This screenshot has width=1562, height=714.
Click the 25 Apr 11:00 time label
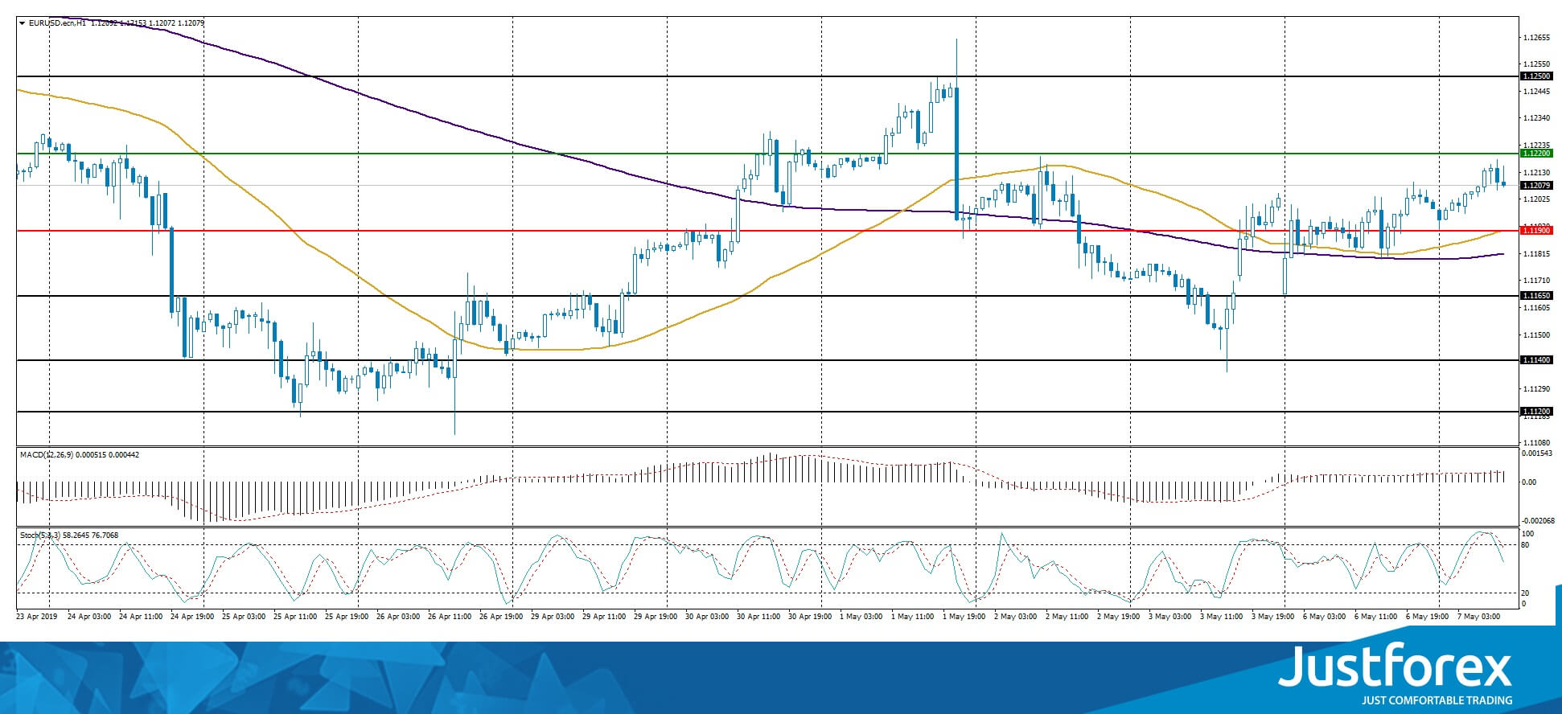[x=294, y=617]
